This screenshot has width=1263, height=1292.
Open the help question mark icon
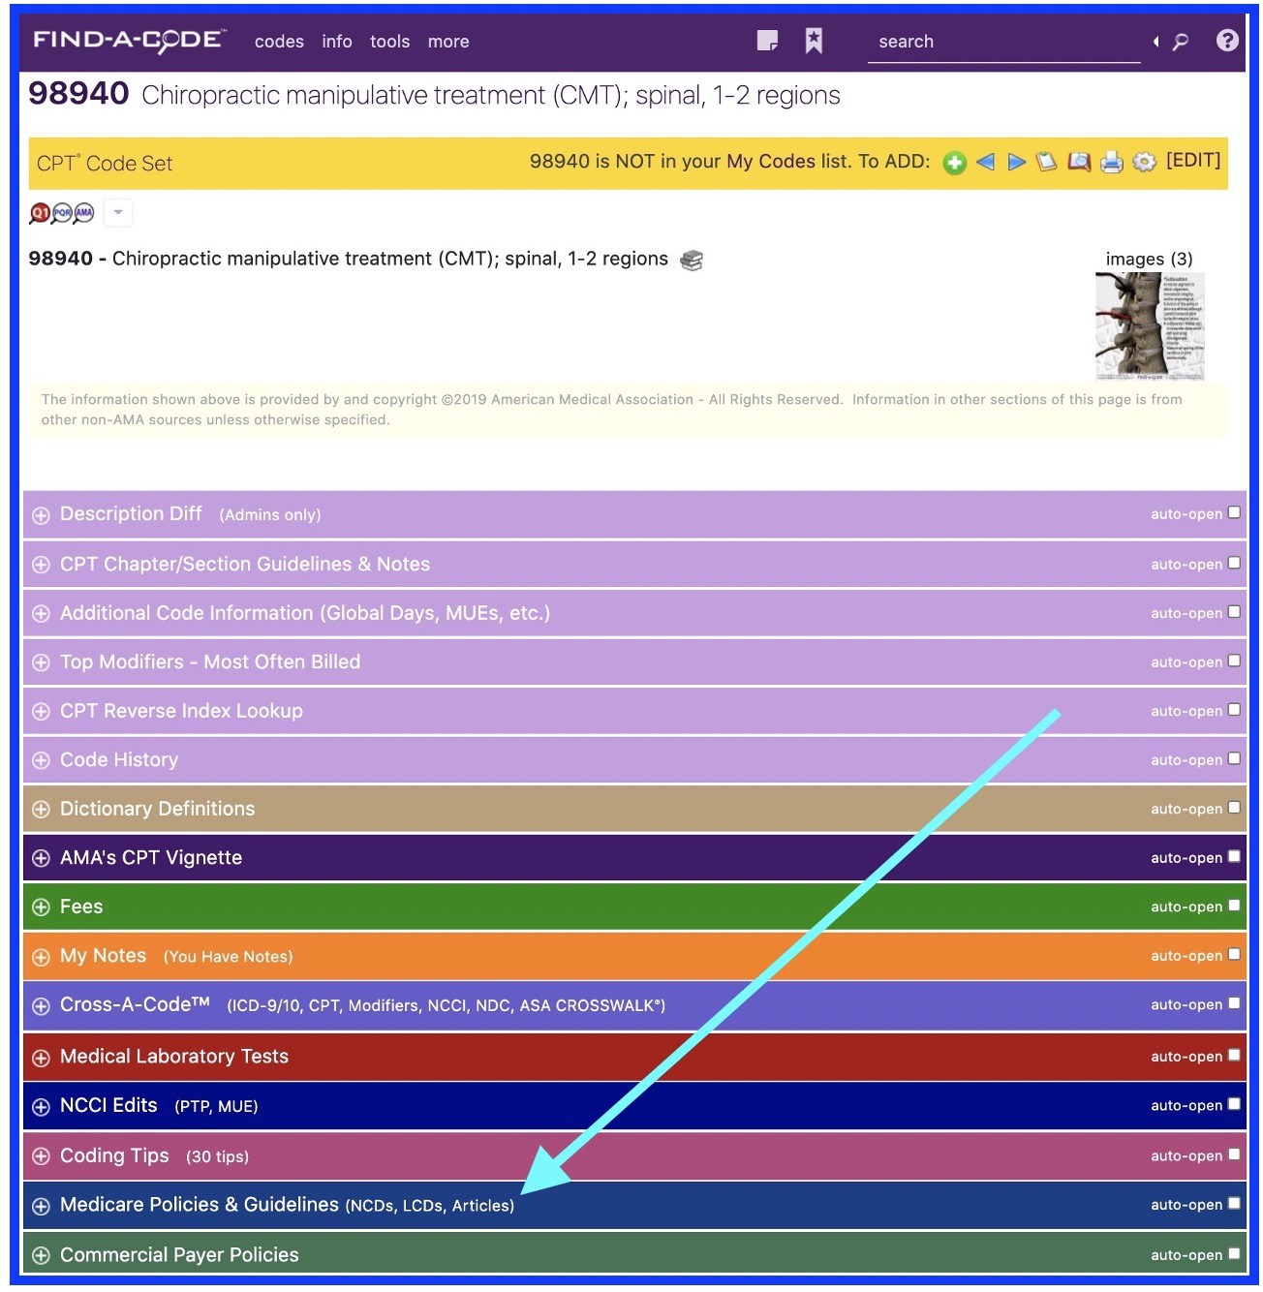[x=1227, y=41]
